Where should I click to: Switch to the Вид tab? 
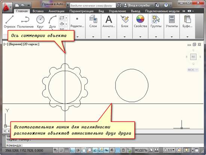tap(101, 11)
